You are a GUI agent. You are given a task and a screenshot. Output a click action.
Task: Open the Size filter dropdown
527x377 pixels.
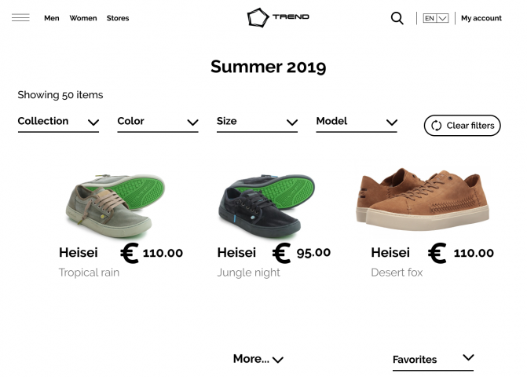coord(257,123)
